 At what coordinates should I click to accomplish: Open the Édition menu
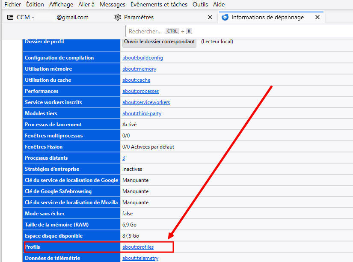(x=35, y=5)
